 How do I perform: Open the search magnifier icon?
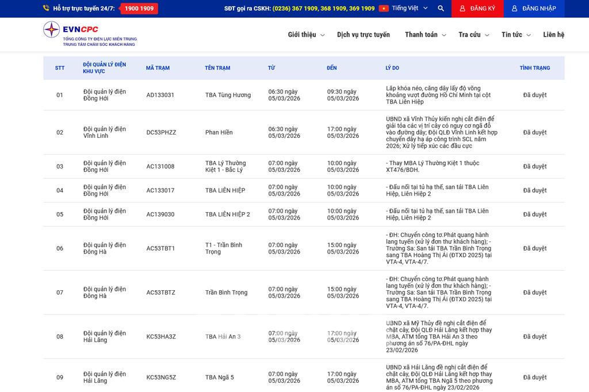click(441, 9)
